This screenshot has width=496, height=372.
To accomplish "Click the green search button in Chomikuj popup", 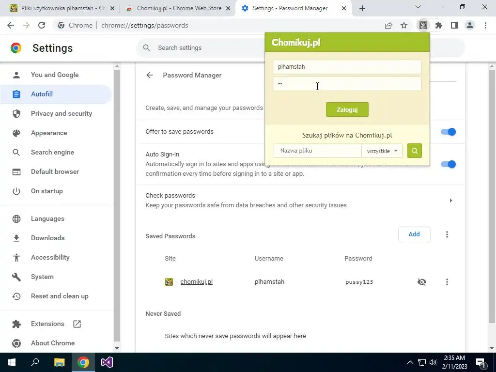I will point(415,151).
